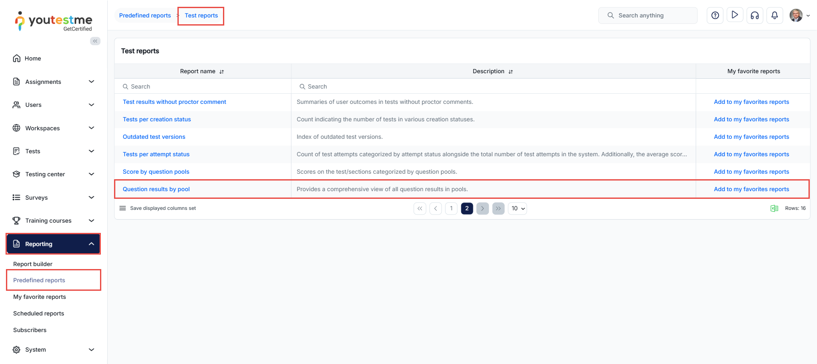The width and height of the screenshot is (817, 364).
Task: Click the Testing center graduation cap icon
Action: point(17,174)
